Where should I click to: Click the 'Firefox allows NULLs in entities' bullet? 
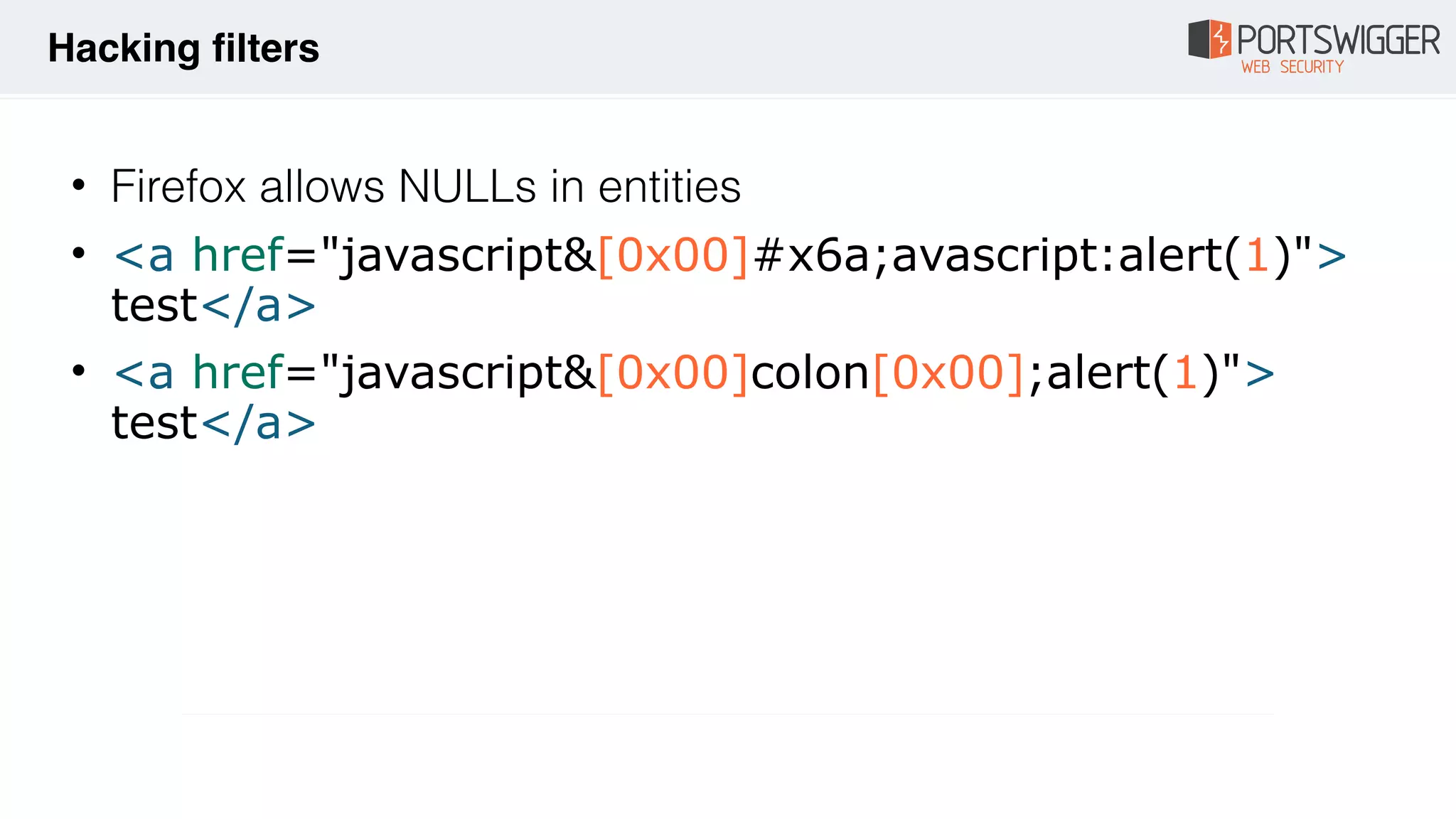(426, 186)
